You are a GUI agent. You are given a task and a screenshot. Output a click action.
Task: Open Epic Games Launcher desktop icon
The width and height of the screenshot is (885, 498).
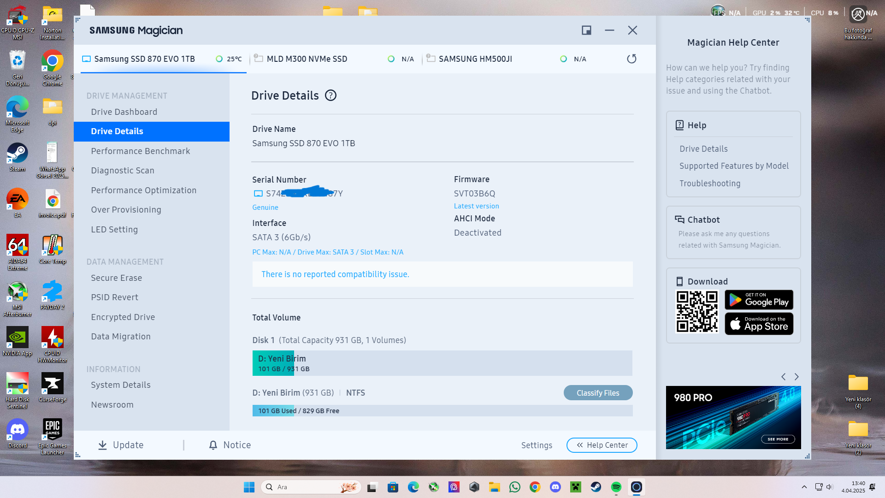pos(53,437)
